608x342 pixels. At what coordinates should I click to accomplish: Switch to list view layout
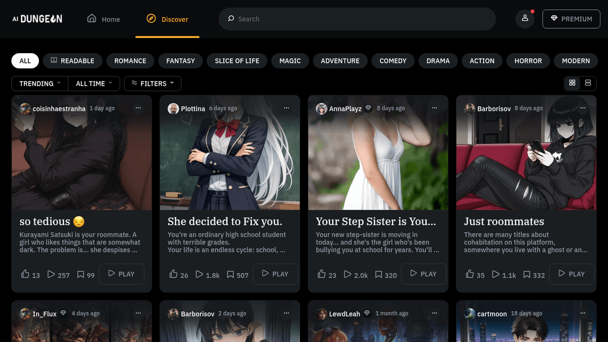[588, 83]
